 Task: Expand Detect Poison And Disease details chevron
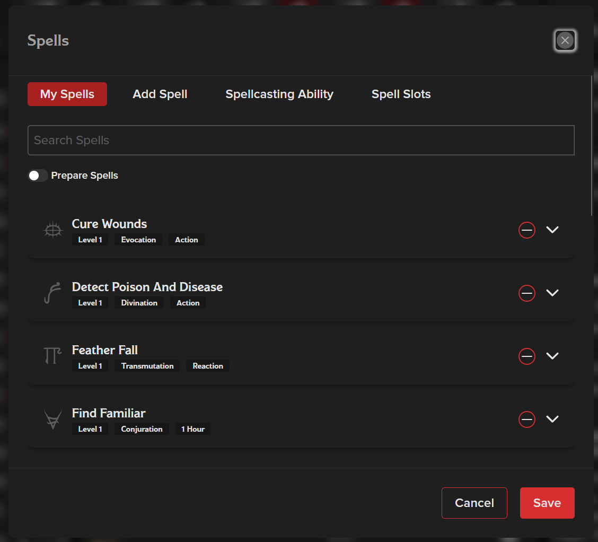(x=552, y=293)
